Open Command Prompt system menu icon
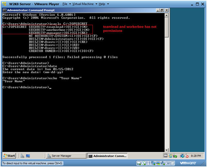The image size is (207, 167). coord(5,10)
